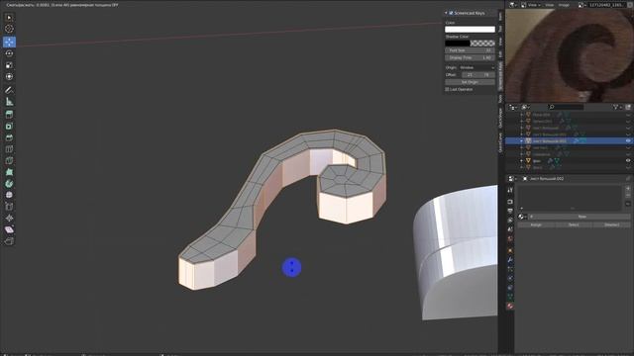Screen dimensions: 634x356
Task: Activate the 3D Cursor tool
Action: (x=9, y=29)
